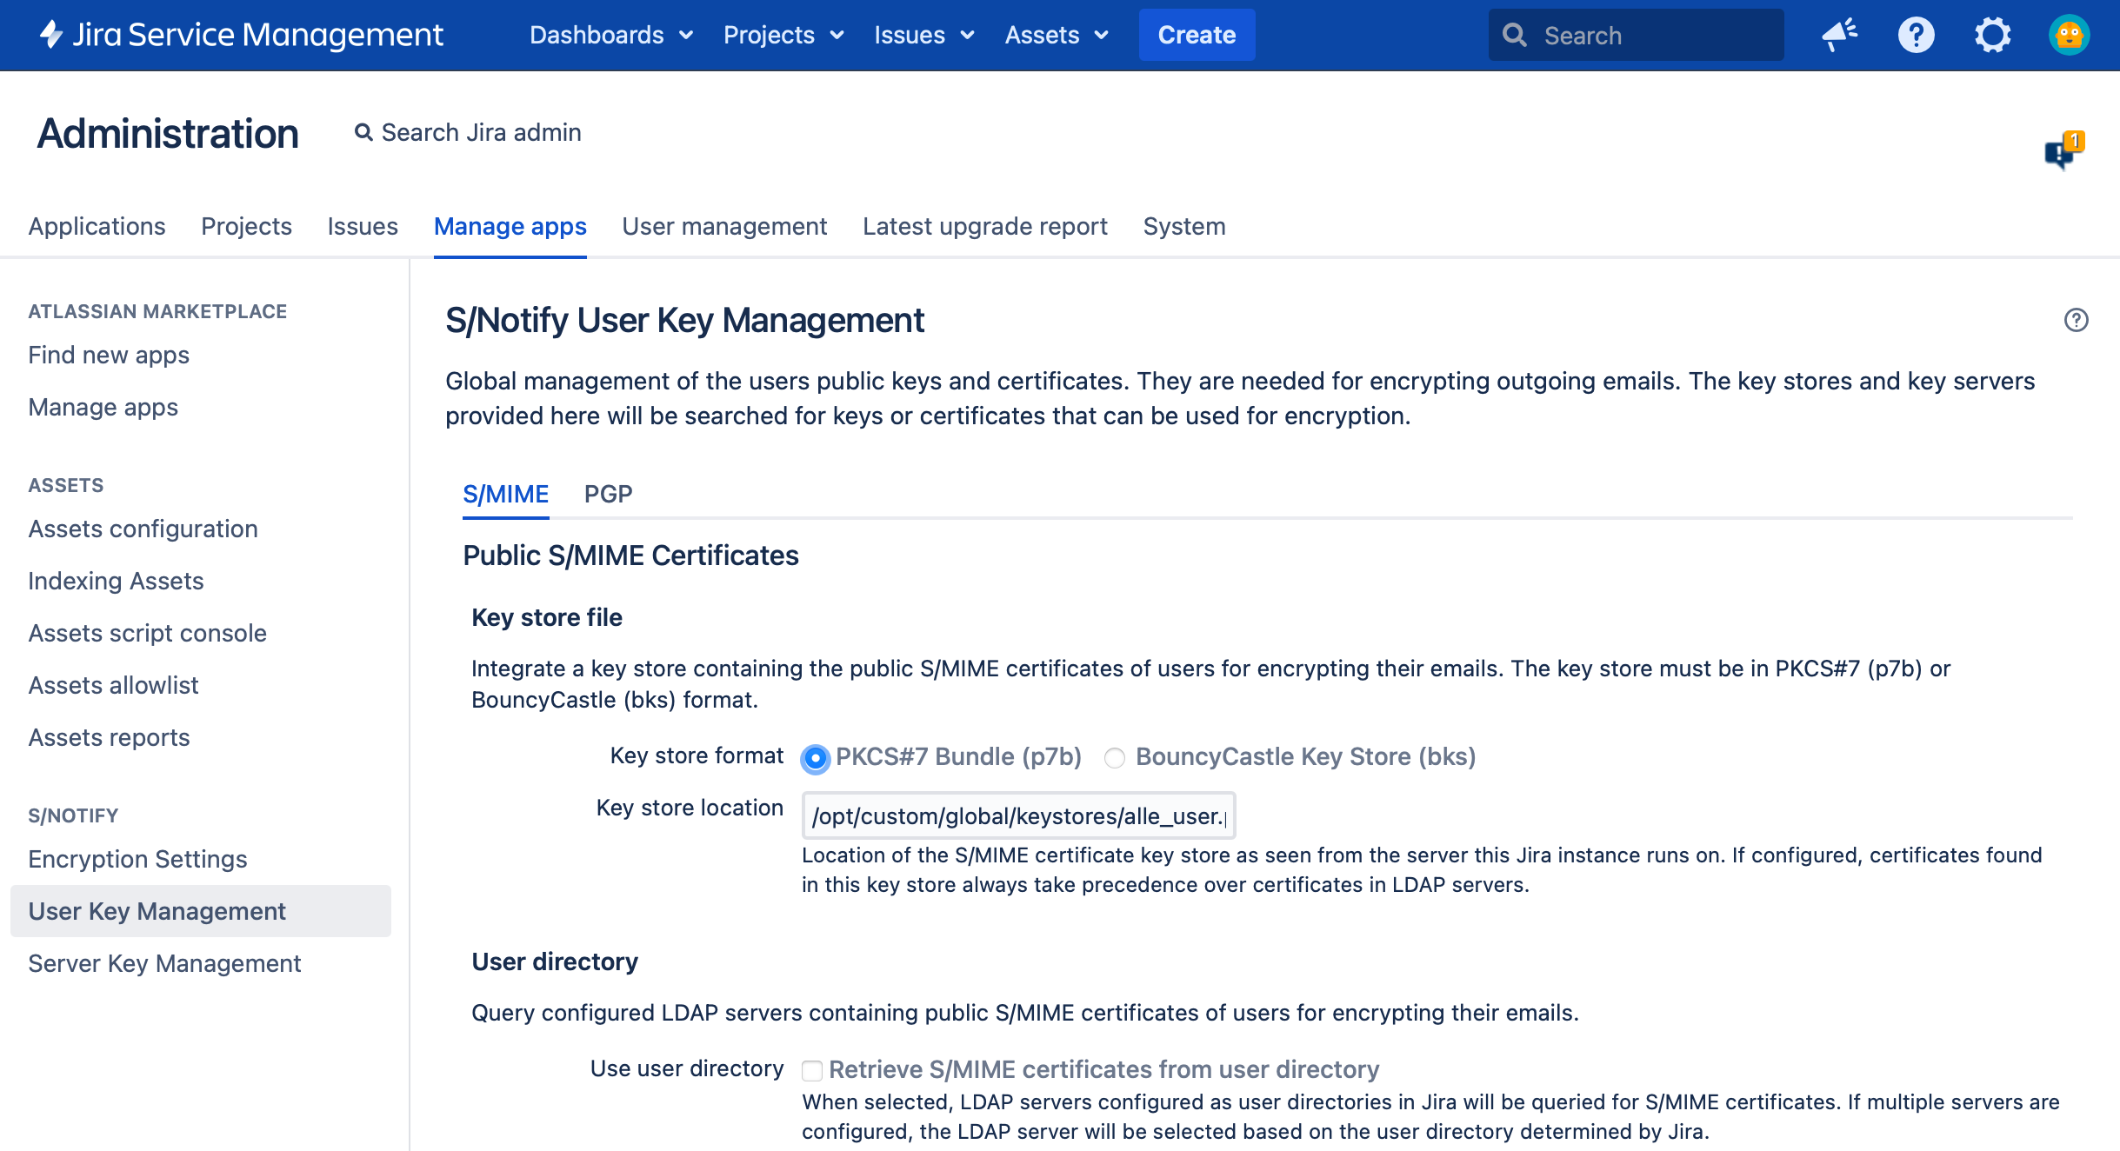Open Server Key Management in the sidebar
This screenshot has height=1151, width=2120.
[164, 963]
